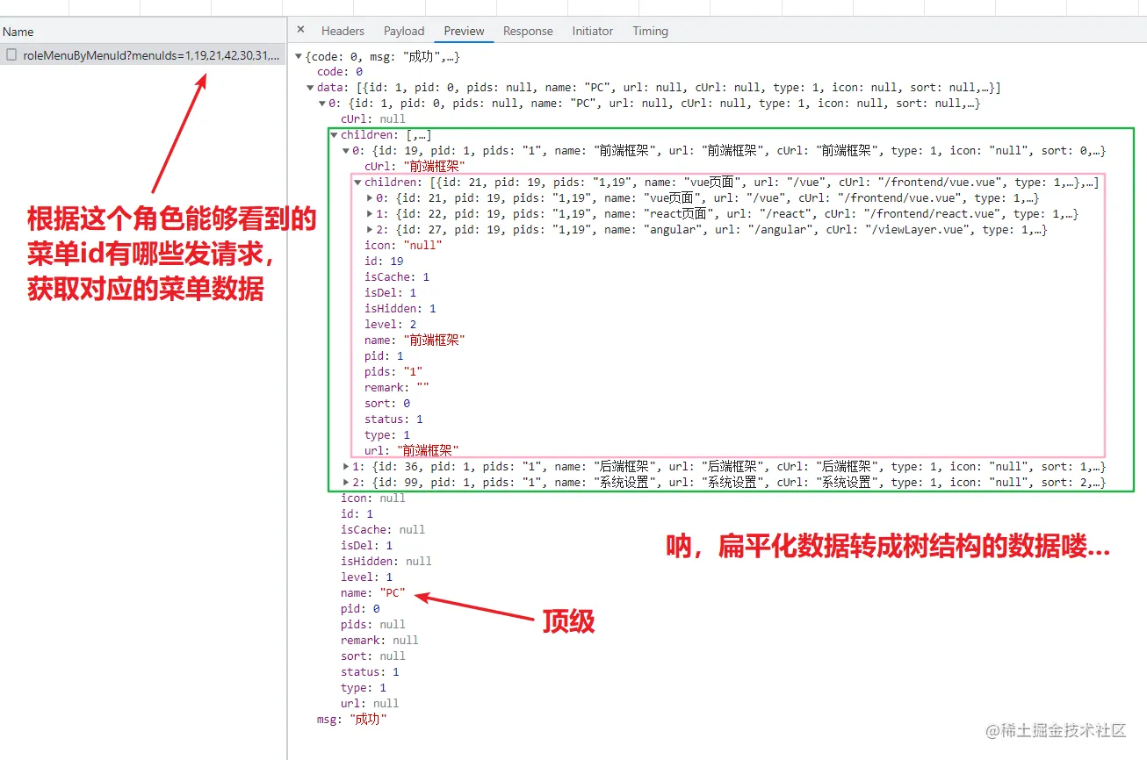This screenshot has height=760, width=1147.
Task: Expand the vue页面 item with id 21
Action: tap(369, 198)
